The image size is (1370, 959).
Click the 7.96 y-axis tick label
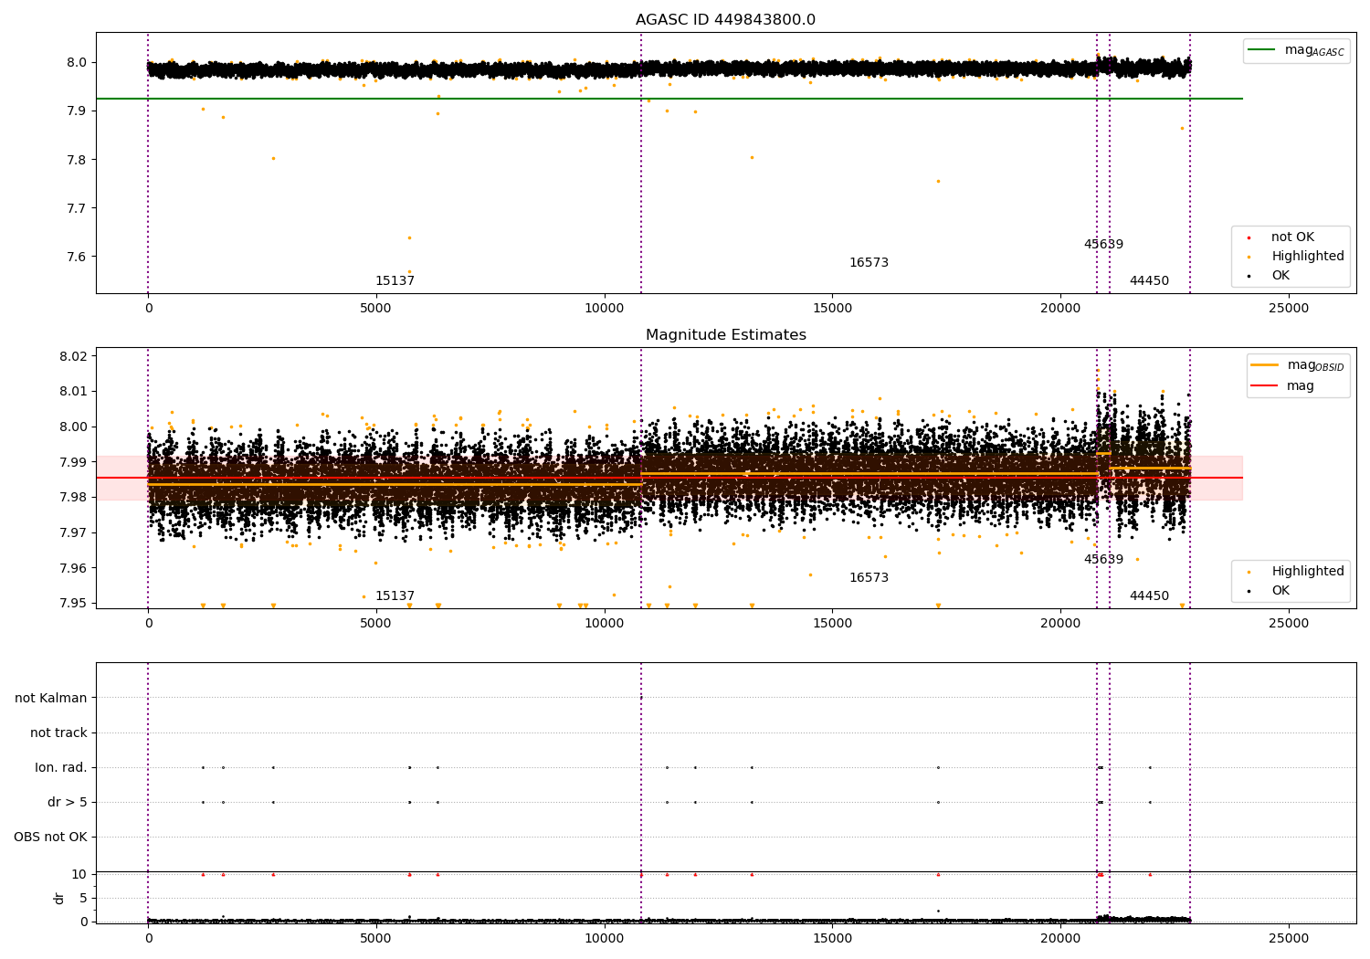tap(72, 568)
